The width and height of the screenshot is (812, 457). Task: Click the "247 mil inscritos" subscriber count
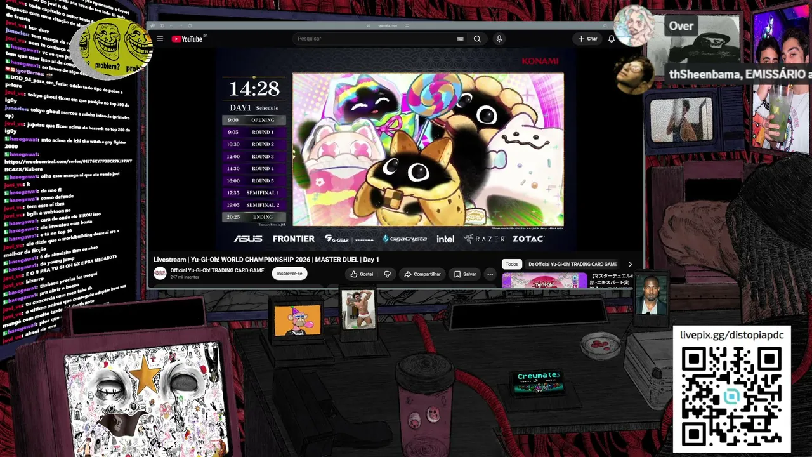tap(185, 277)
